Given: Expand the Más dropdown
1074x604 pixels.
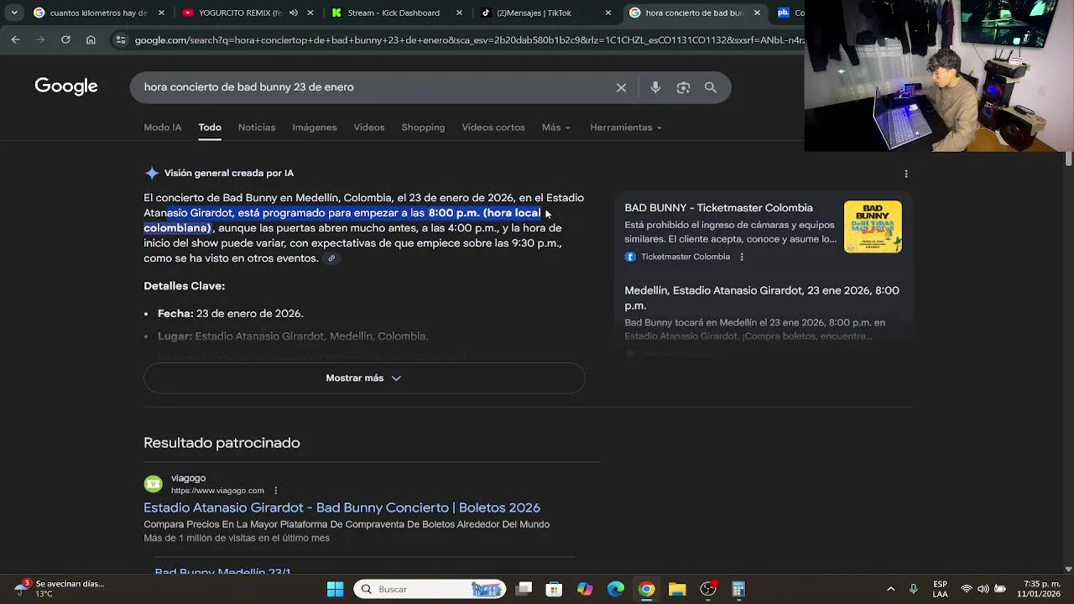Looking at the screenshot, I should (556, 128).
